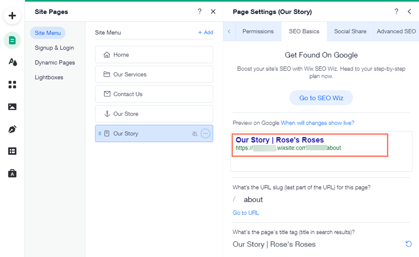Viewport: 419px width, 257px height.
Task: Switch to the Social Share tab
Action: [350, 31]
